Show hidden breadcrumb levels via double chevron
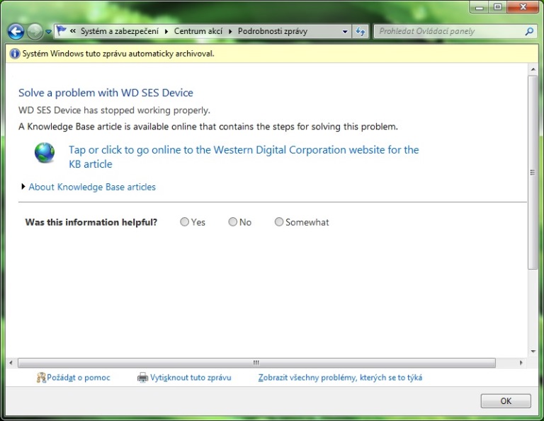The height and width of the screenshot is (421, 544). (x=73, y=31)
